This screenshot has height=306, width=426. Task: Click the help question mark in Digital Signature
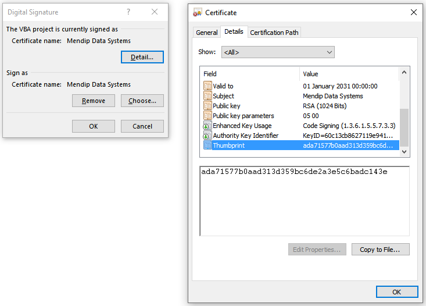point(128,12)
